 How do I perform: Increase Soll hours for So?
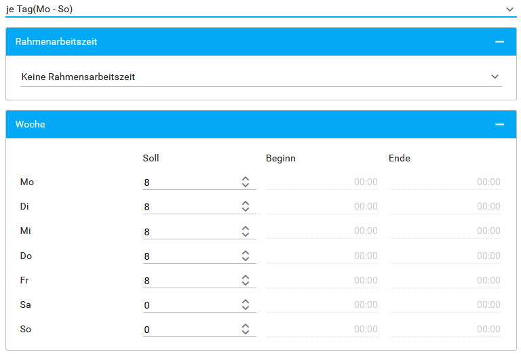246,326
